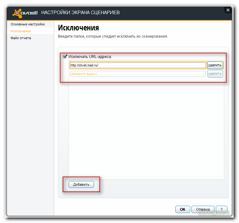Cancel changes with the Отмена button
This screenshot has width=239, height=223.
(x=203, y=209)
